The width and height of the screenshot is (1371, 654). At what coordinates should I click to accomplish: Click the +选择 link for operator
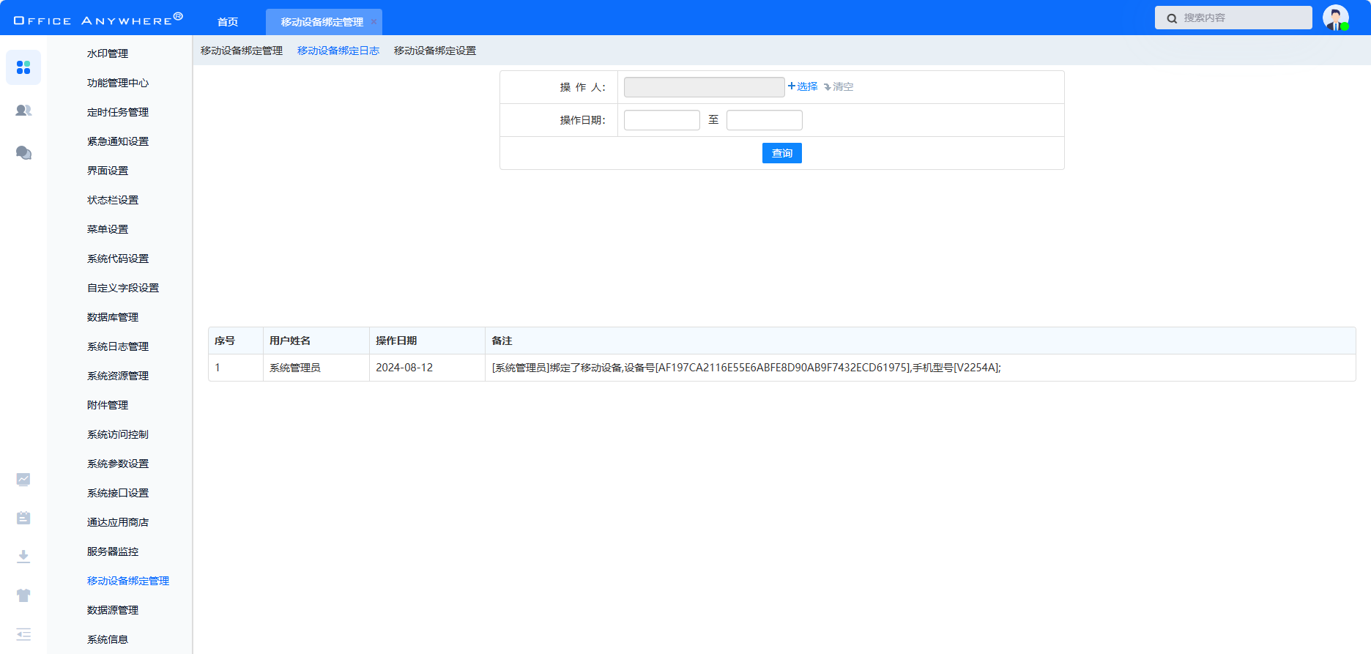[803, 86]
